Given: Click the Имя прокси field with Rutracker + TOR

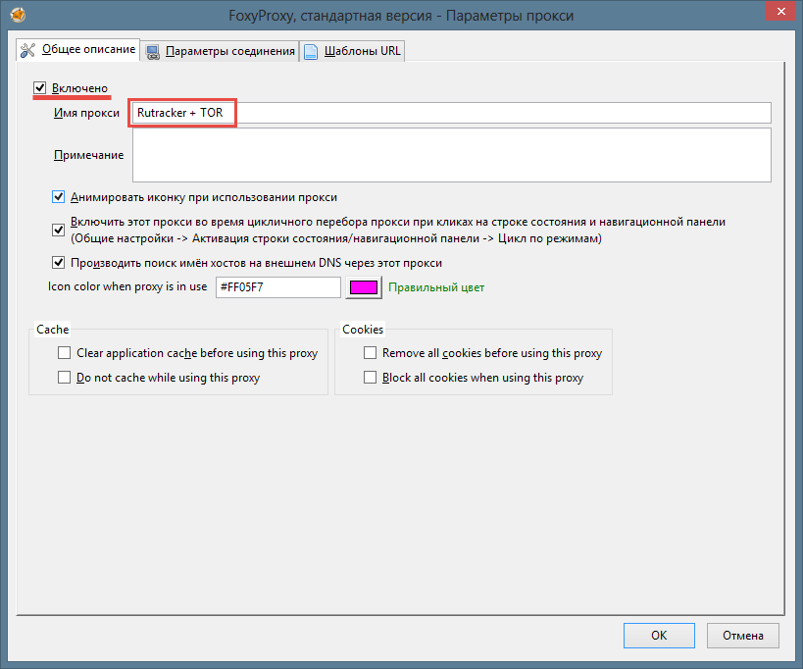Looking at the screenshot, I should pyautogui.click(x=451, y=114).
